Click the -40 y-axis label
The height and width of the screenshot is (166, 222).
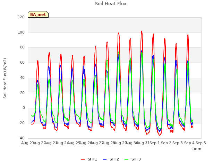pyautogui.click(x=22, y=138)
